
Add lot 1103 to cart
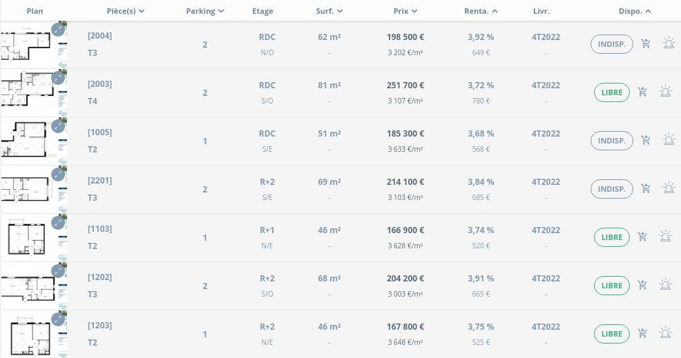[642, 237]
